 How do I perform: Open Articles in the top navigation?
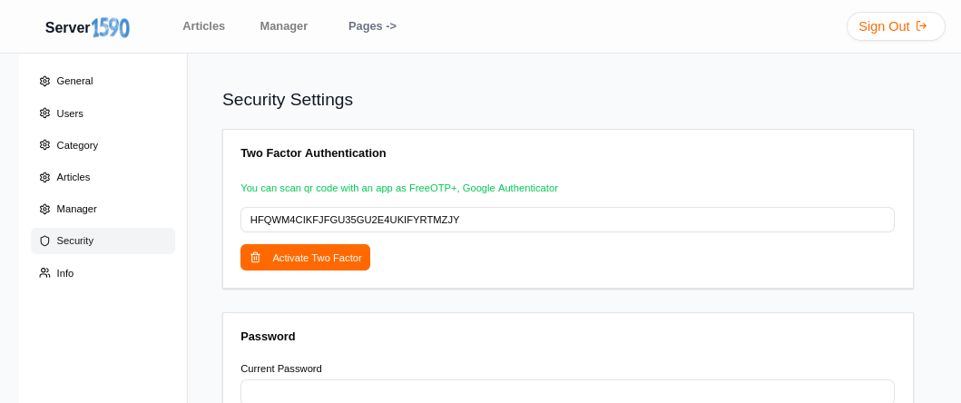click(x=203, y=26)
